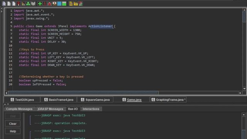The height and width of the screenshot is (139, 247).
Task: Click the editor horizontal scrollbar left arrow
Action: [6, 93]
